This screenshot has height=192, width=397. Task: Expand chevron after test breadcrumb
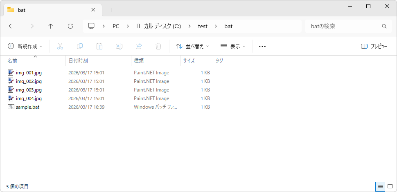coord(216,26)
